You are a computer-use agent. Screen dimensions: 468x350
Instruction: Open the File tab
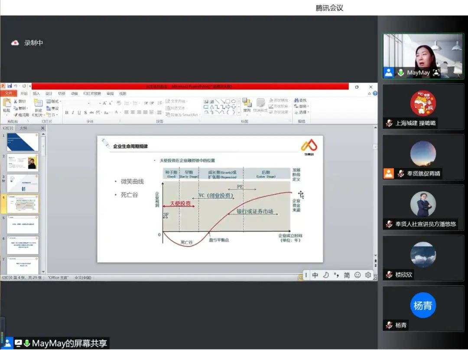pos(9,93)
